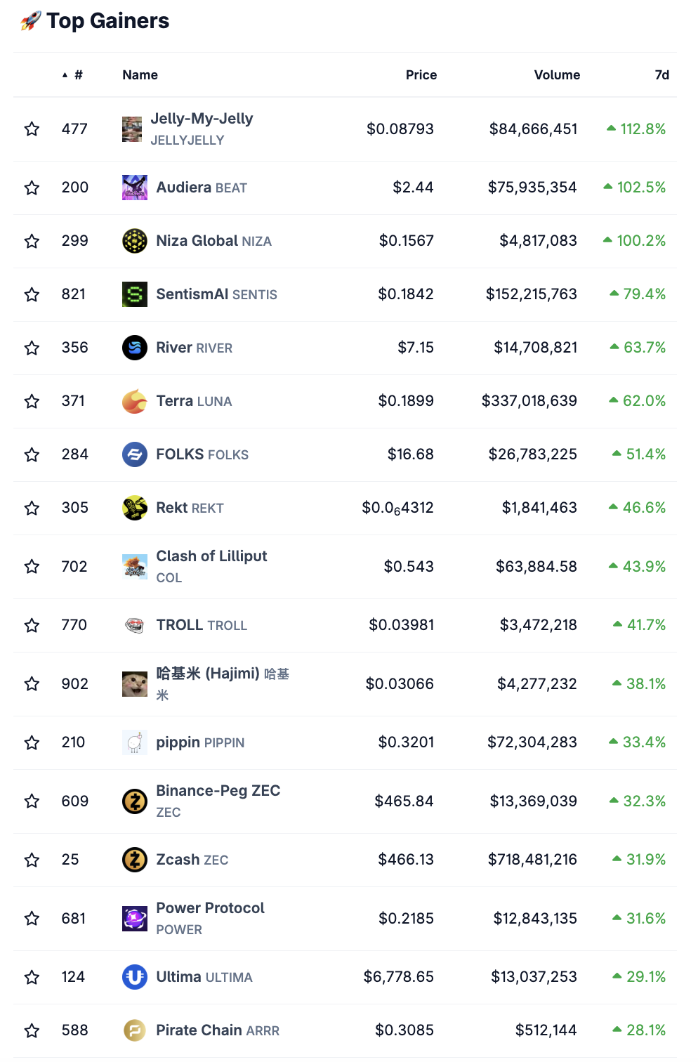Viewport: 698px width, 1062px height.
Task: Click the River coin icon
Action: point(134,348)
